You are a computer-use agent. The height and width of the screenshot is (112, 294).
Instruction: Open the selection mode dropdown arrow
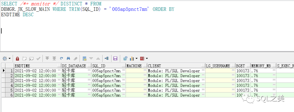coord(10,59)
